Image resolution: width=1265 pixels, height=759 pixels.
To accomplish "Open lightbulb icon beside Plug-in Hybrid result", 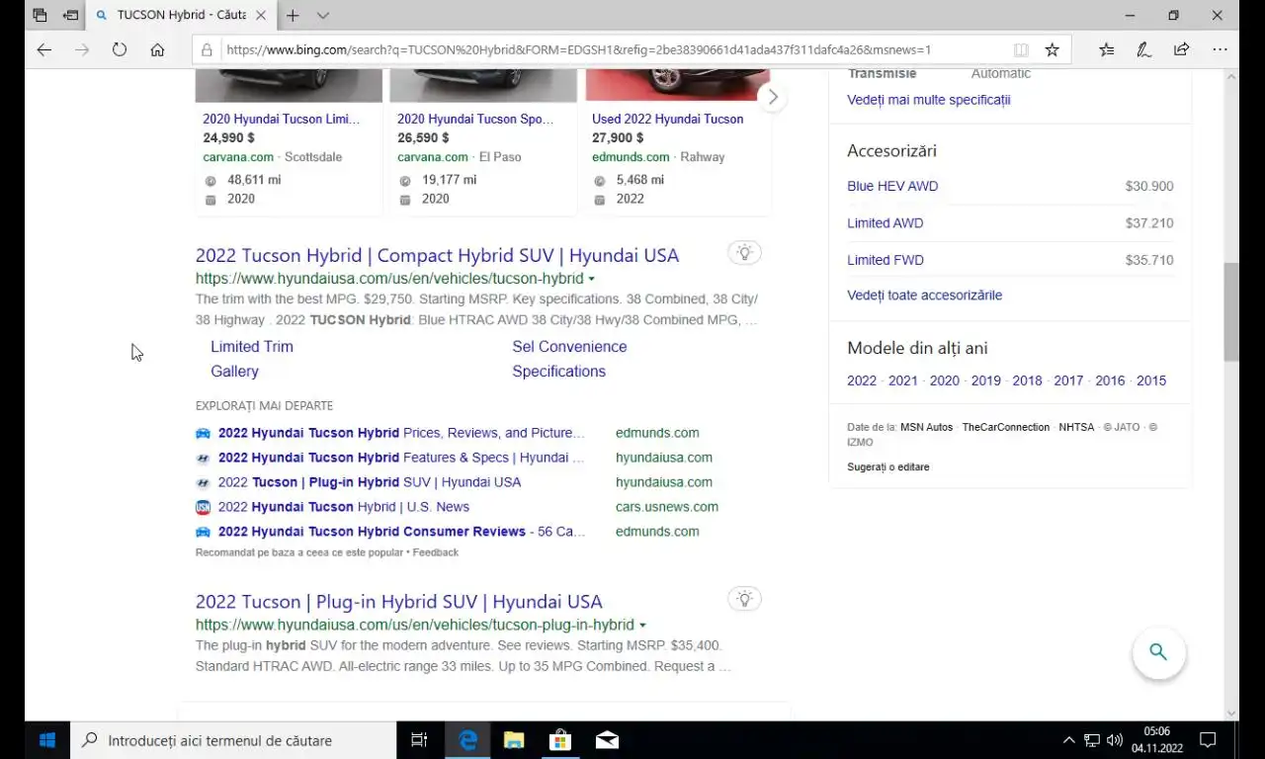I will [x=745, y=599].
